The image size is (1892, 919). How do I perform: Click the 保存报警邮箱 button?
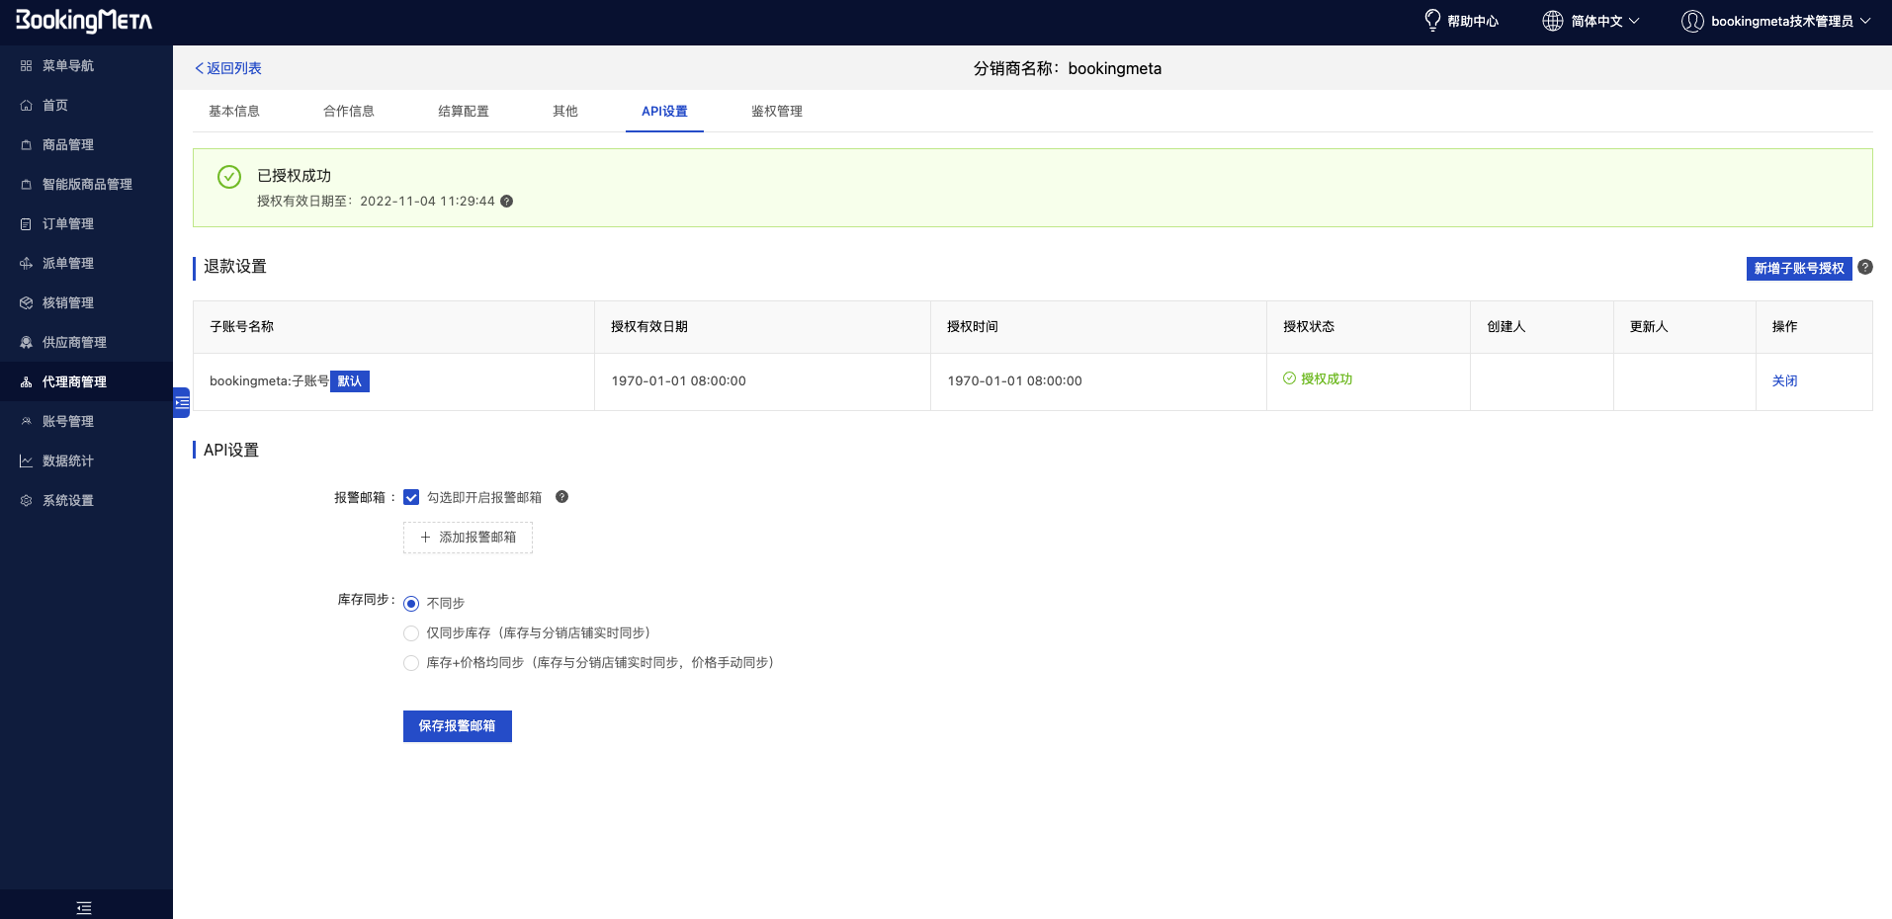click(x=457, y=726)
